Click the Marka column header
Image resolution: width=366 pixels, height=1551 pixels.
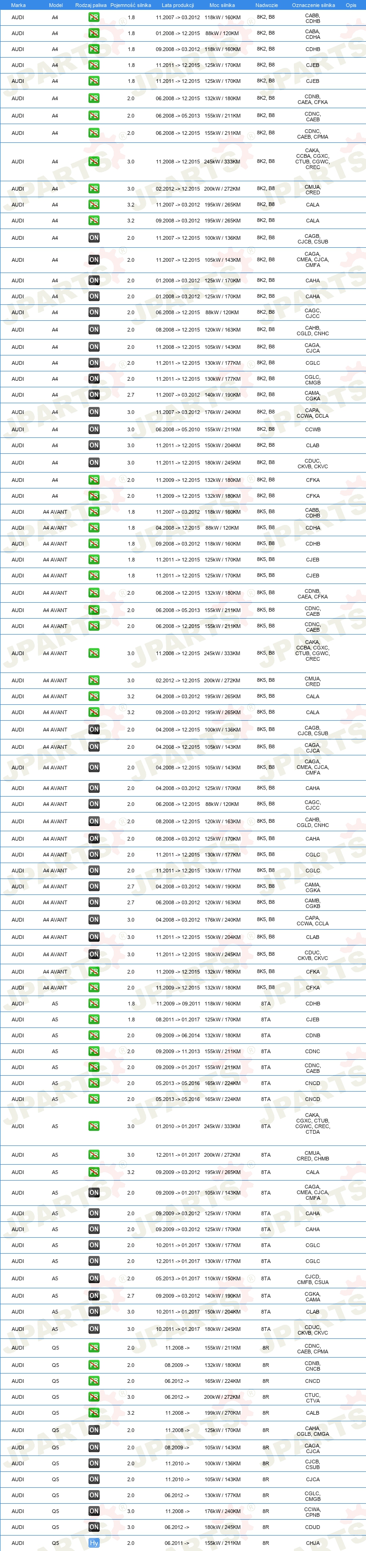pyautogui.click(x=18, y=5)
